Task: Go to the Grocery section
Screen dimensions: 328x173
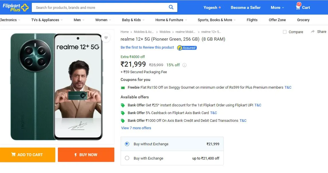Action: pos(303,20)
